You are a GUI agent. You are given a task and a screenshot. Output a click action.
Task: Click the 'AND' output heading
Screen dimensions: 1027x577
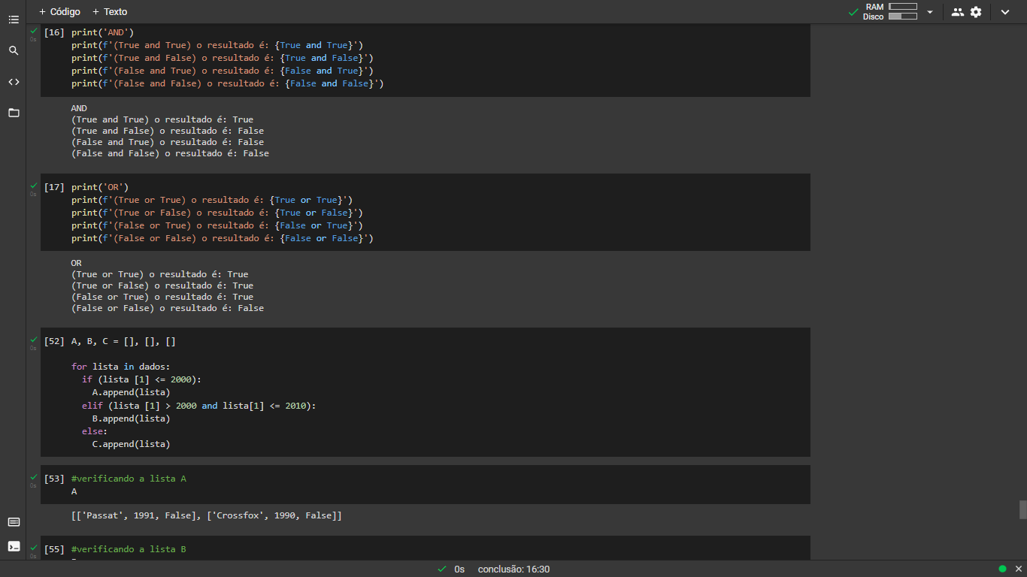click(79, 108)
